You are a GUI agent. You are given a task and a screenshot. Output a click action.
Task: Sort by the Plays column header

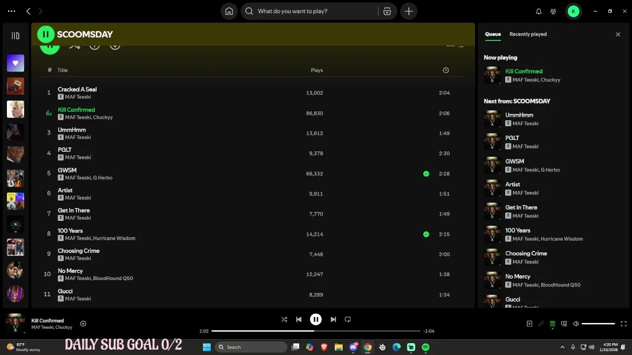tap(316, 70)
